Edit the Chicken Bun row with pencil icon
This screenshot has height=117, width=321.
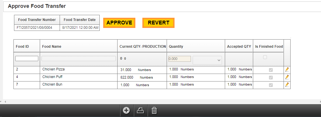(x=287, y=85)
